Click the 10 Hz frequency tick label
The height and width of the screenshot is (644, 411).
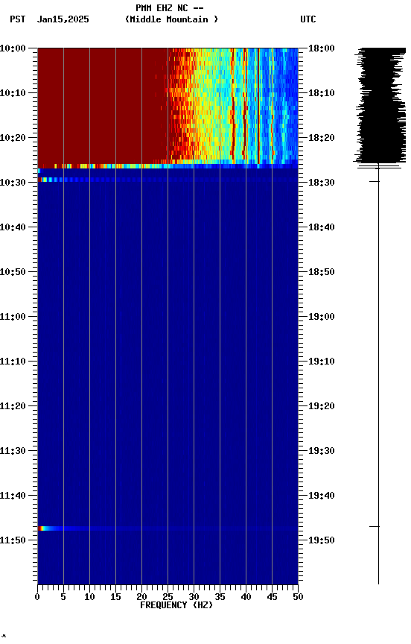pos(89,597)
